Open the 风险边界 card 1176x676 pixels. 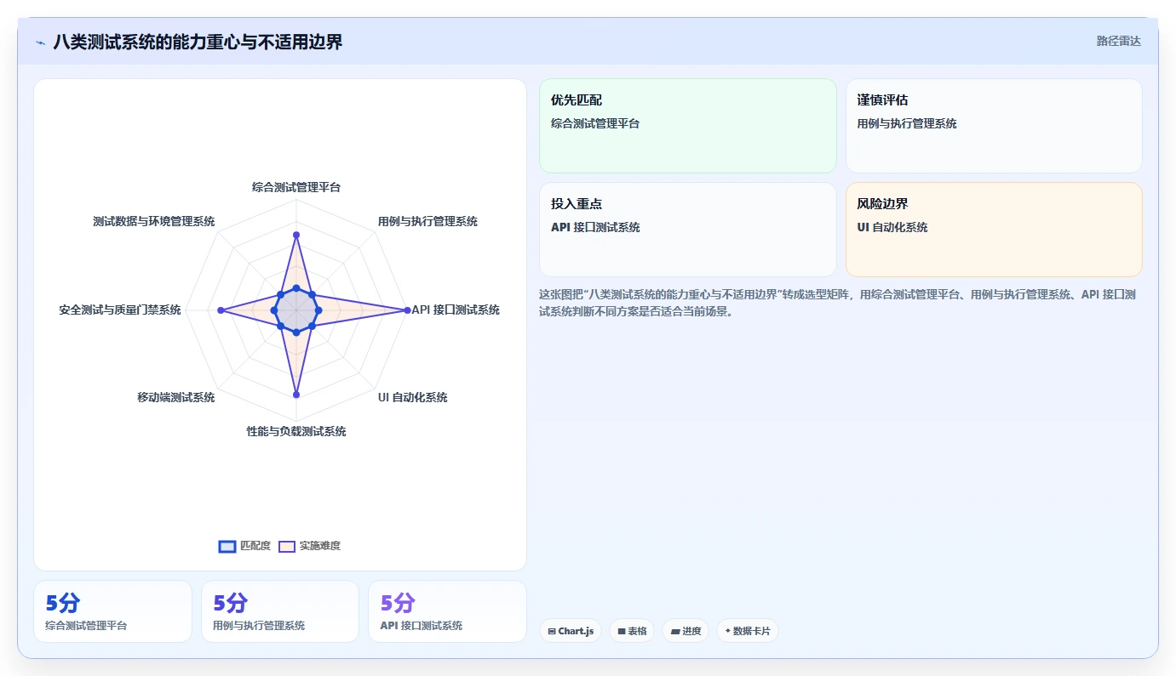[994, 230]
